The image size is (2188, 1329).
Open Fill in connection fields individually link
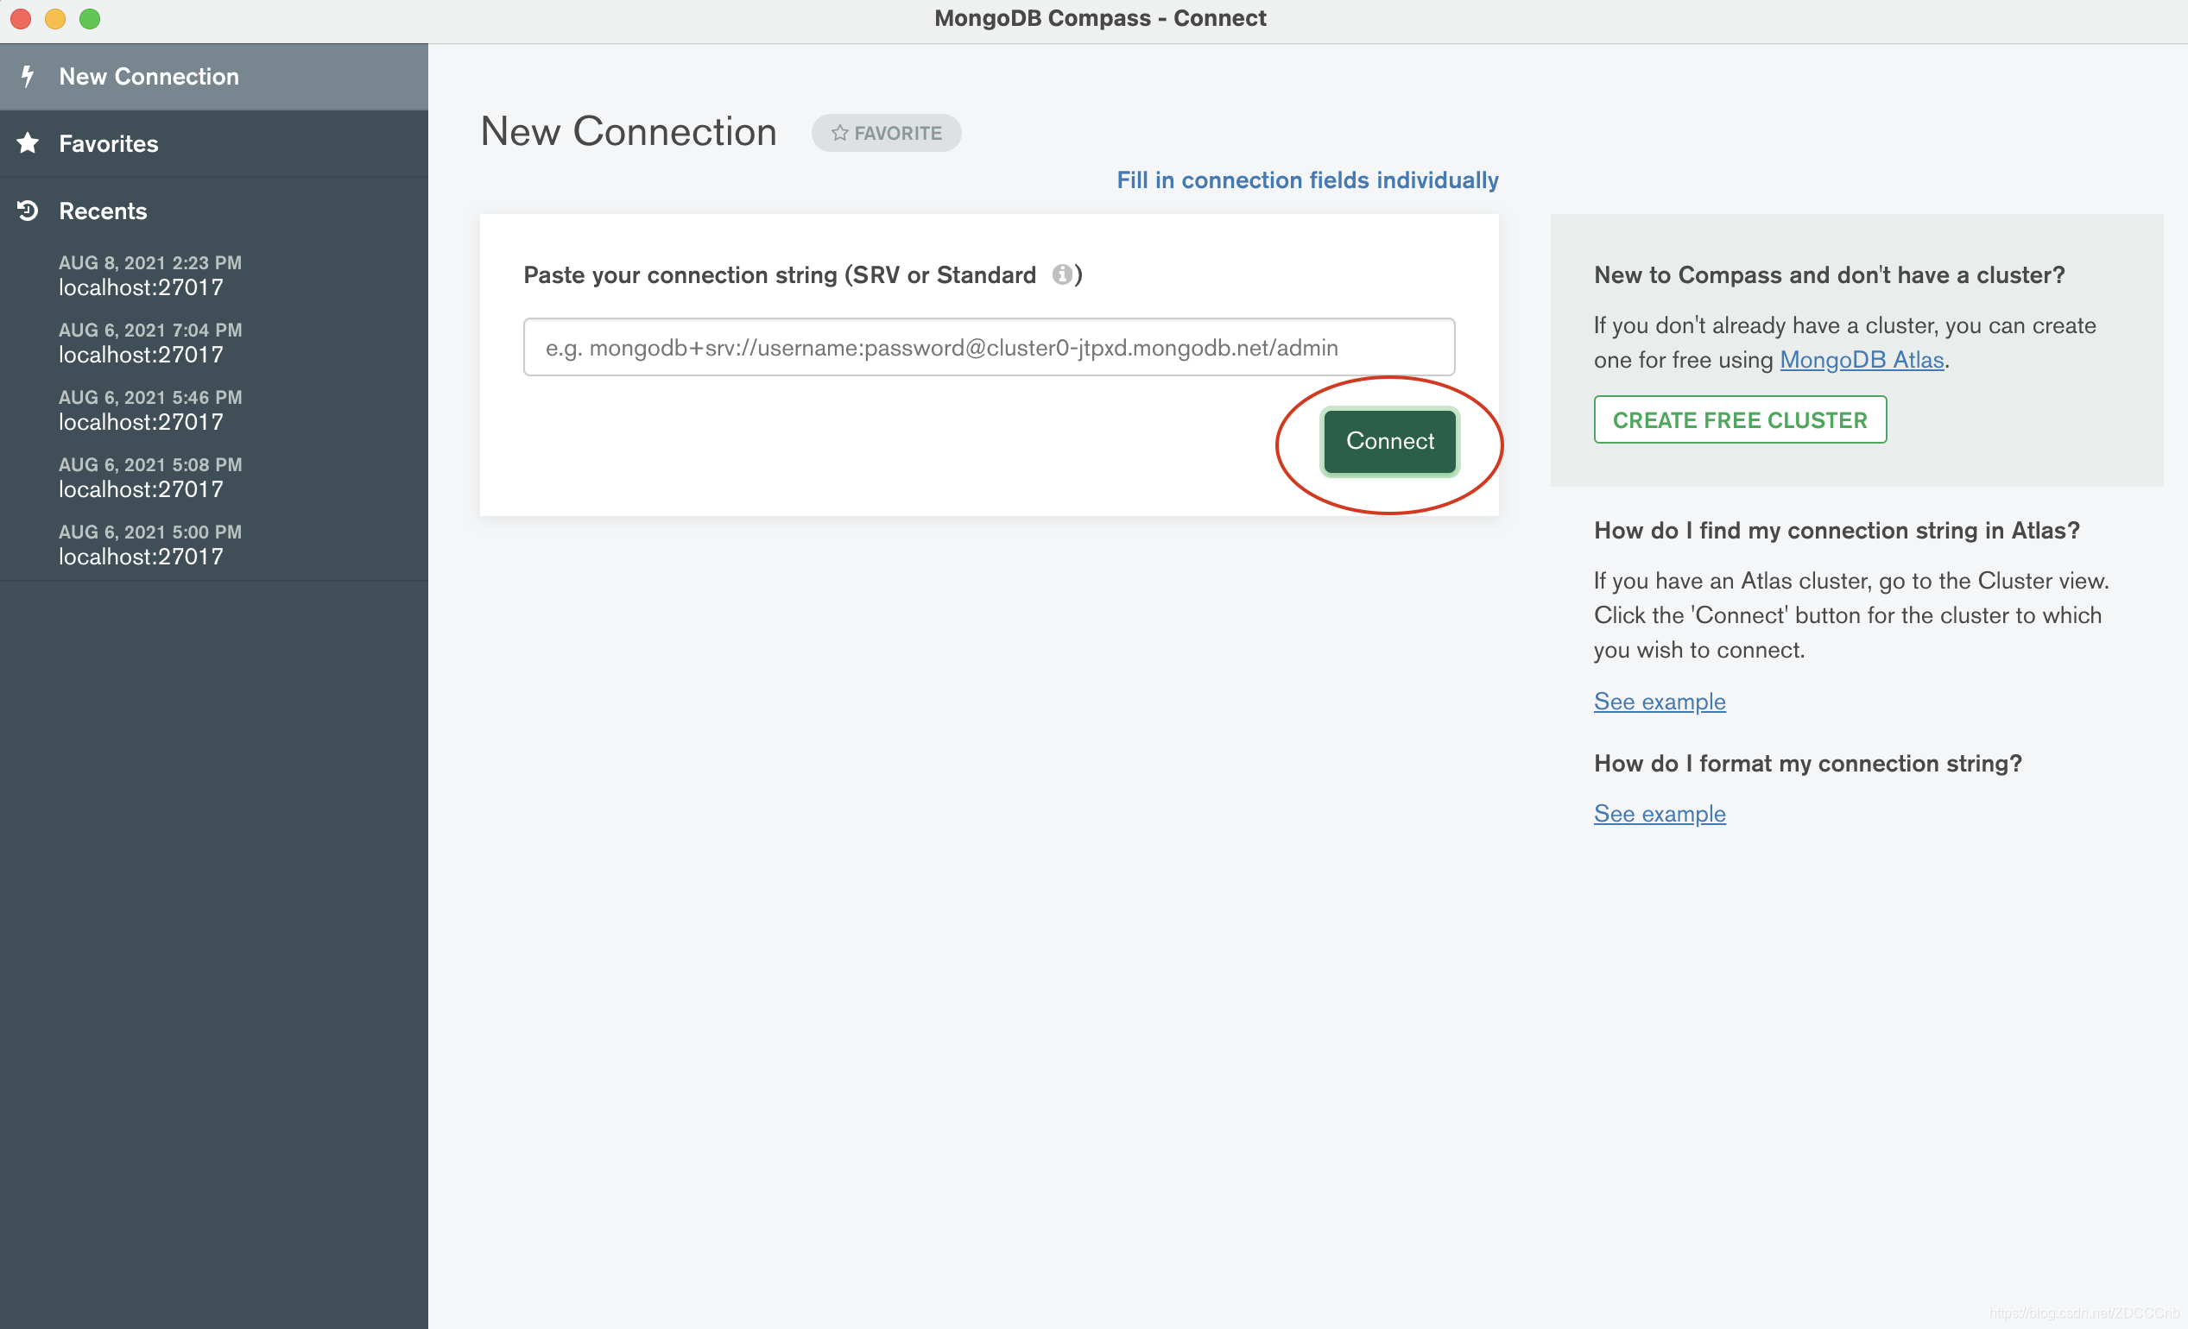1307,180
